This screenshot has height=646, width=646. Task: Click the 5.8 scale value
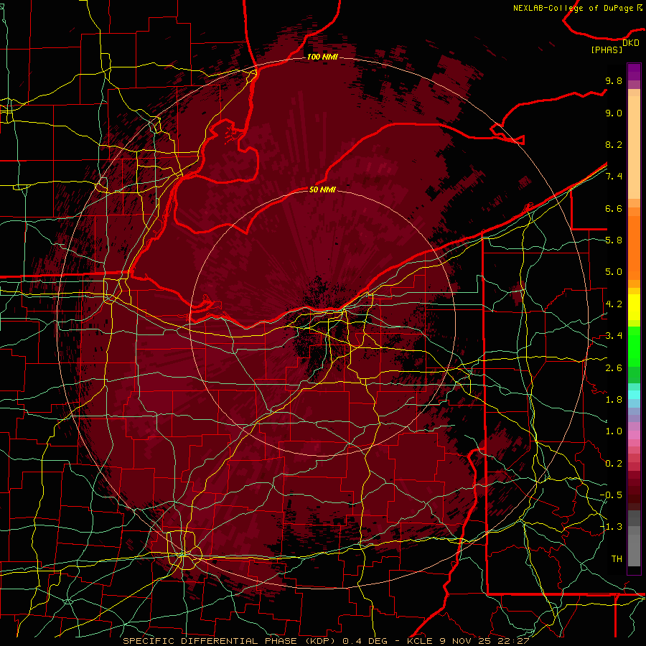click(614, 240)
